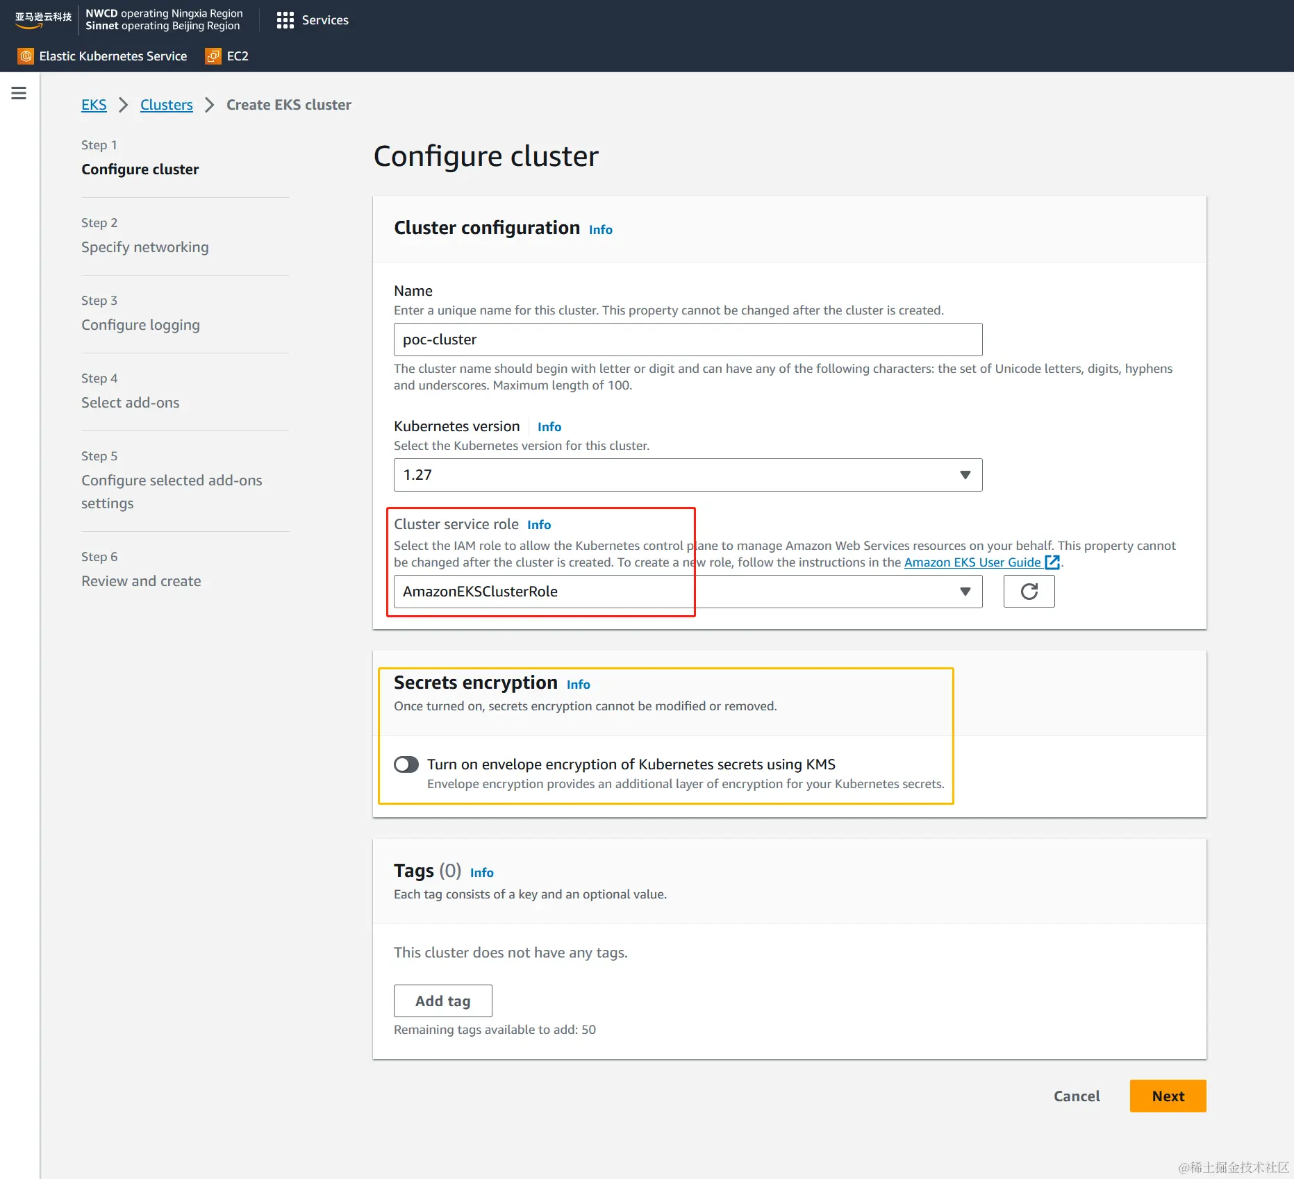1294x1179 pixels.
Task: Open the hamburger navigation menu
Action: click(x=19, y=93)
